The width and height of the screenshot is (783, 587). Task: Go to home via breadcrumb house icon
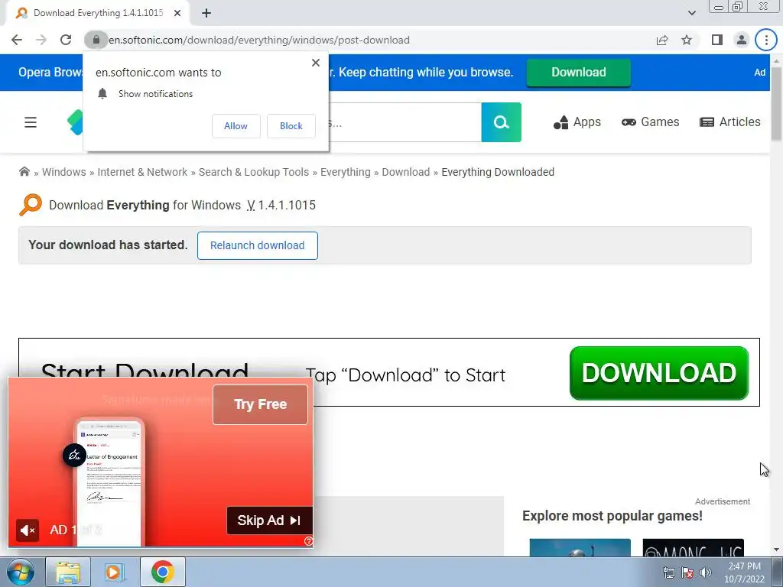[x=24, y=172]
